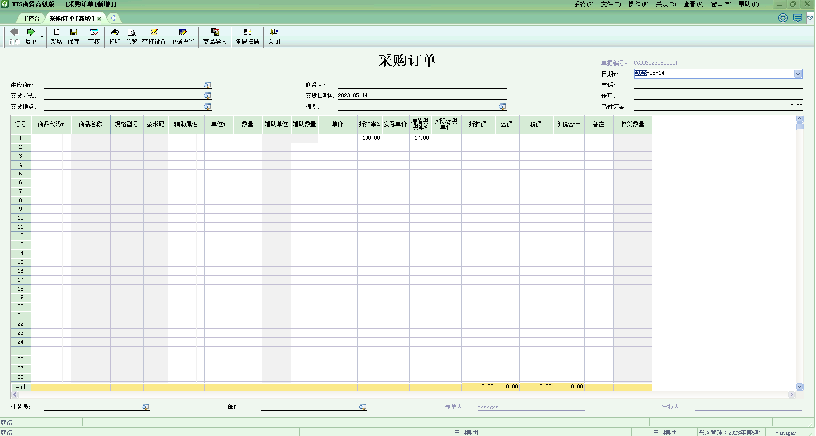
Task: Click the vertical scrollbar up arrow
Action: coord(799,119)
